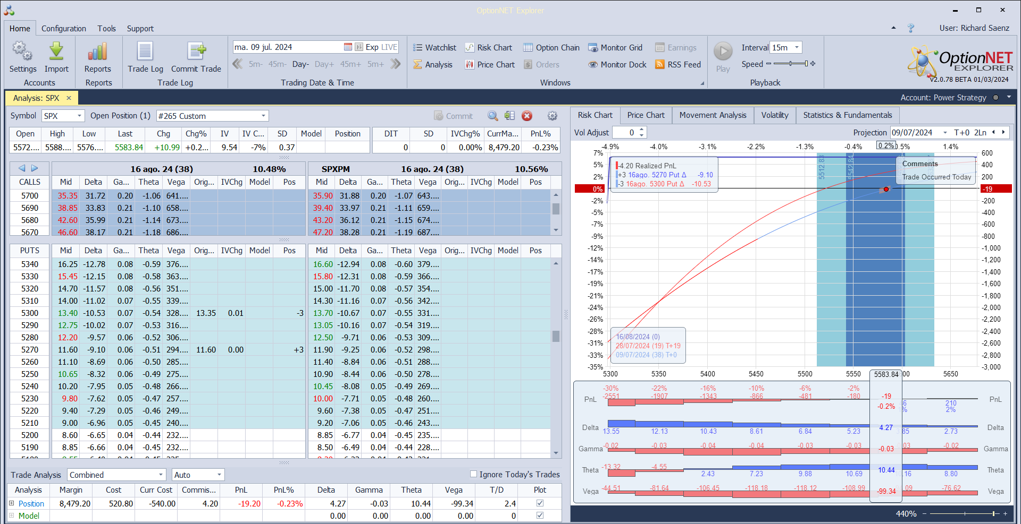Click the Play playback button
The height and width of the screenshot is (524, 1021).
point(723,57)
